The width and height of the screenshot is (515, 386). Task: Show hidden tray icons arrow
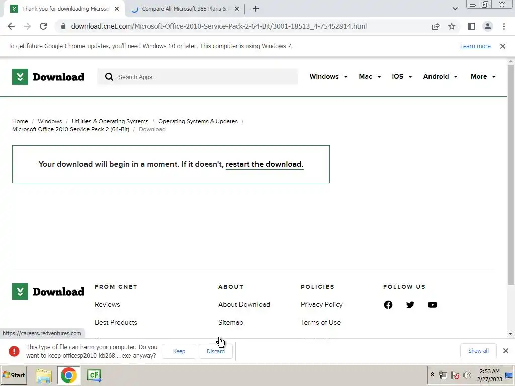click(x=432, y=375)
